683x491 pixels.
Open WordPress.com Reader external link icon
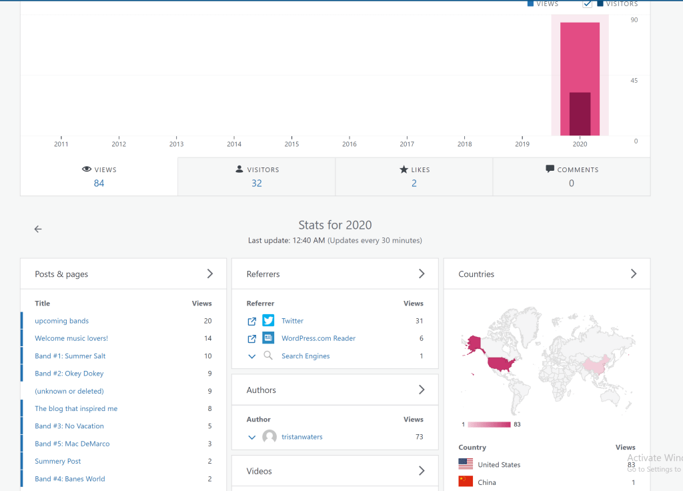251,338
